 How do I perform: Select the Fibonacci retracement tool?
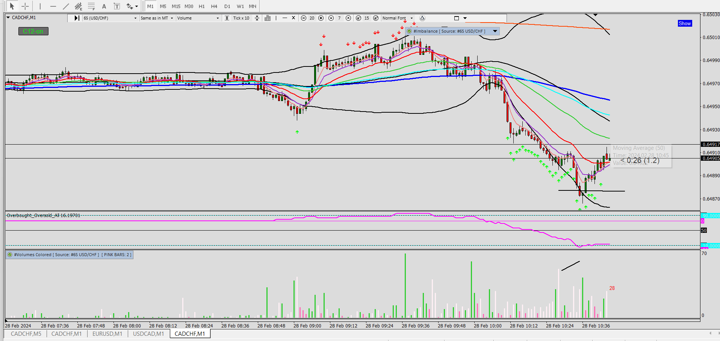pos(91,6)
